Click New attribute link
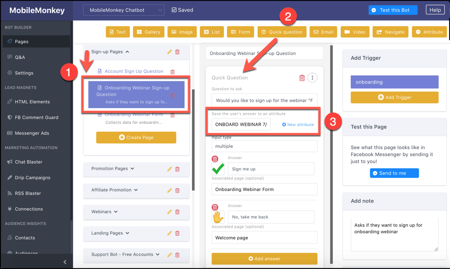This screenshot has height=269, width=450. [298, 124]
